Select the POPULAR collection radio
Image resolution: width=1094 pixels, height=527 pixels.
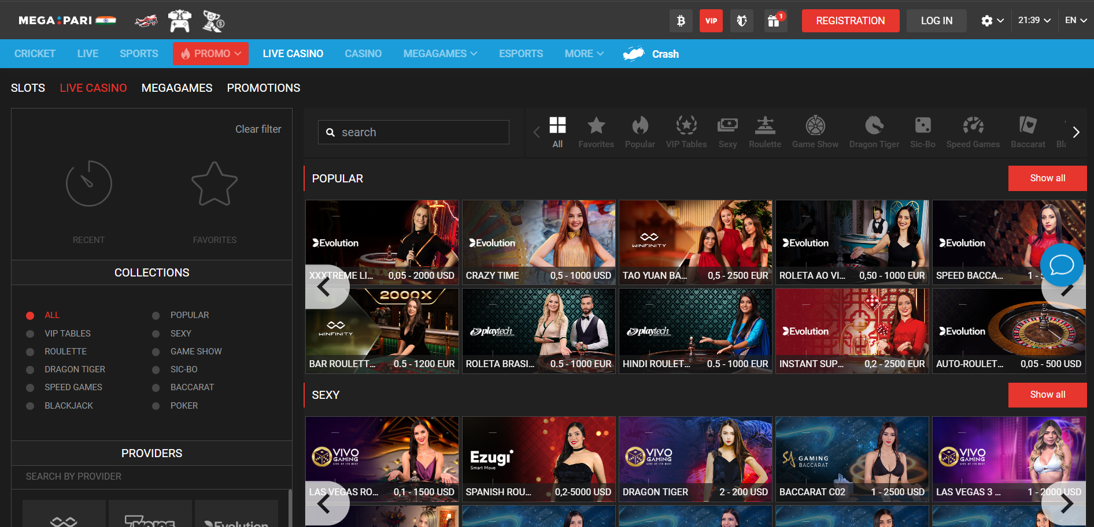coord(156,316)
